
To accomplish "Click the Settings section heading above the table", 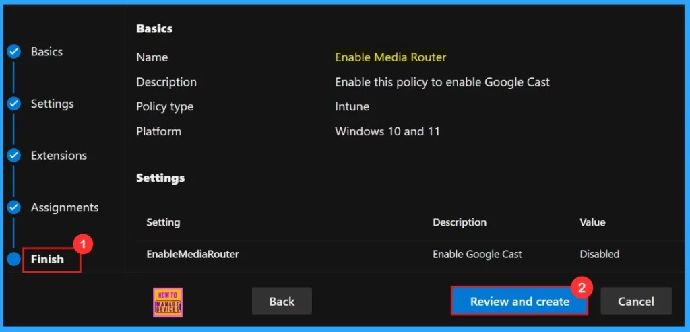I will pos(160,178).
